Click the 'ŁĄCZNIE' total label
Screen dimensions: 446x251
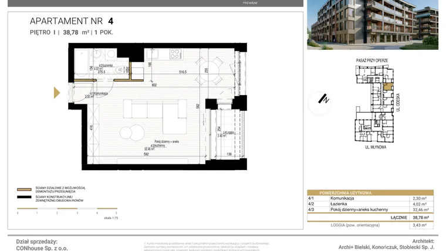coord(399,218)
